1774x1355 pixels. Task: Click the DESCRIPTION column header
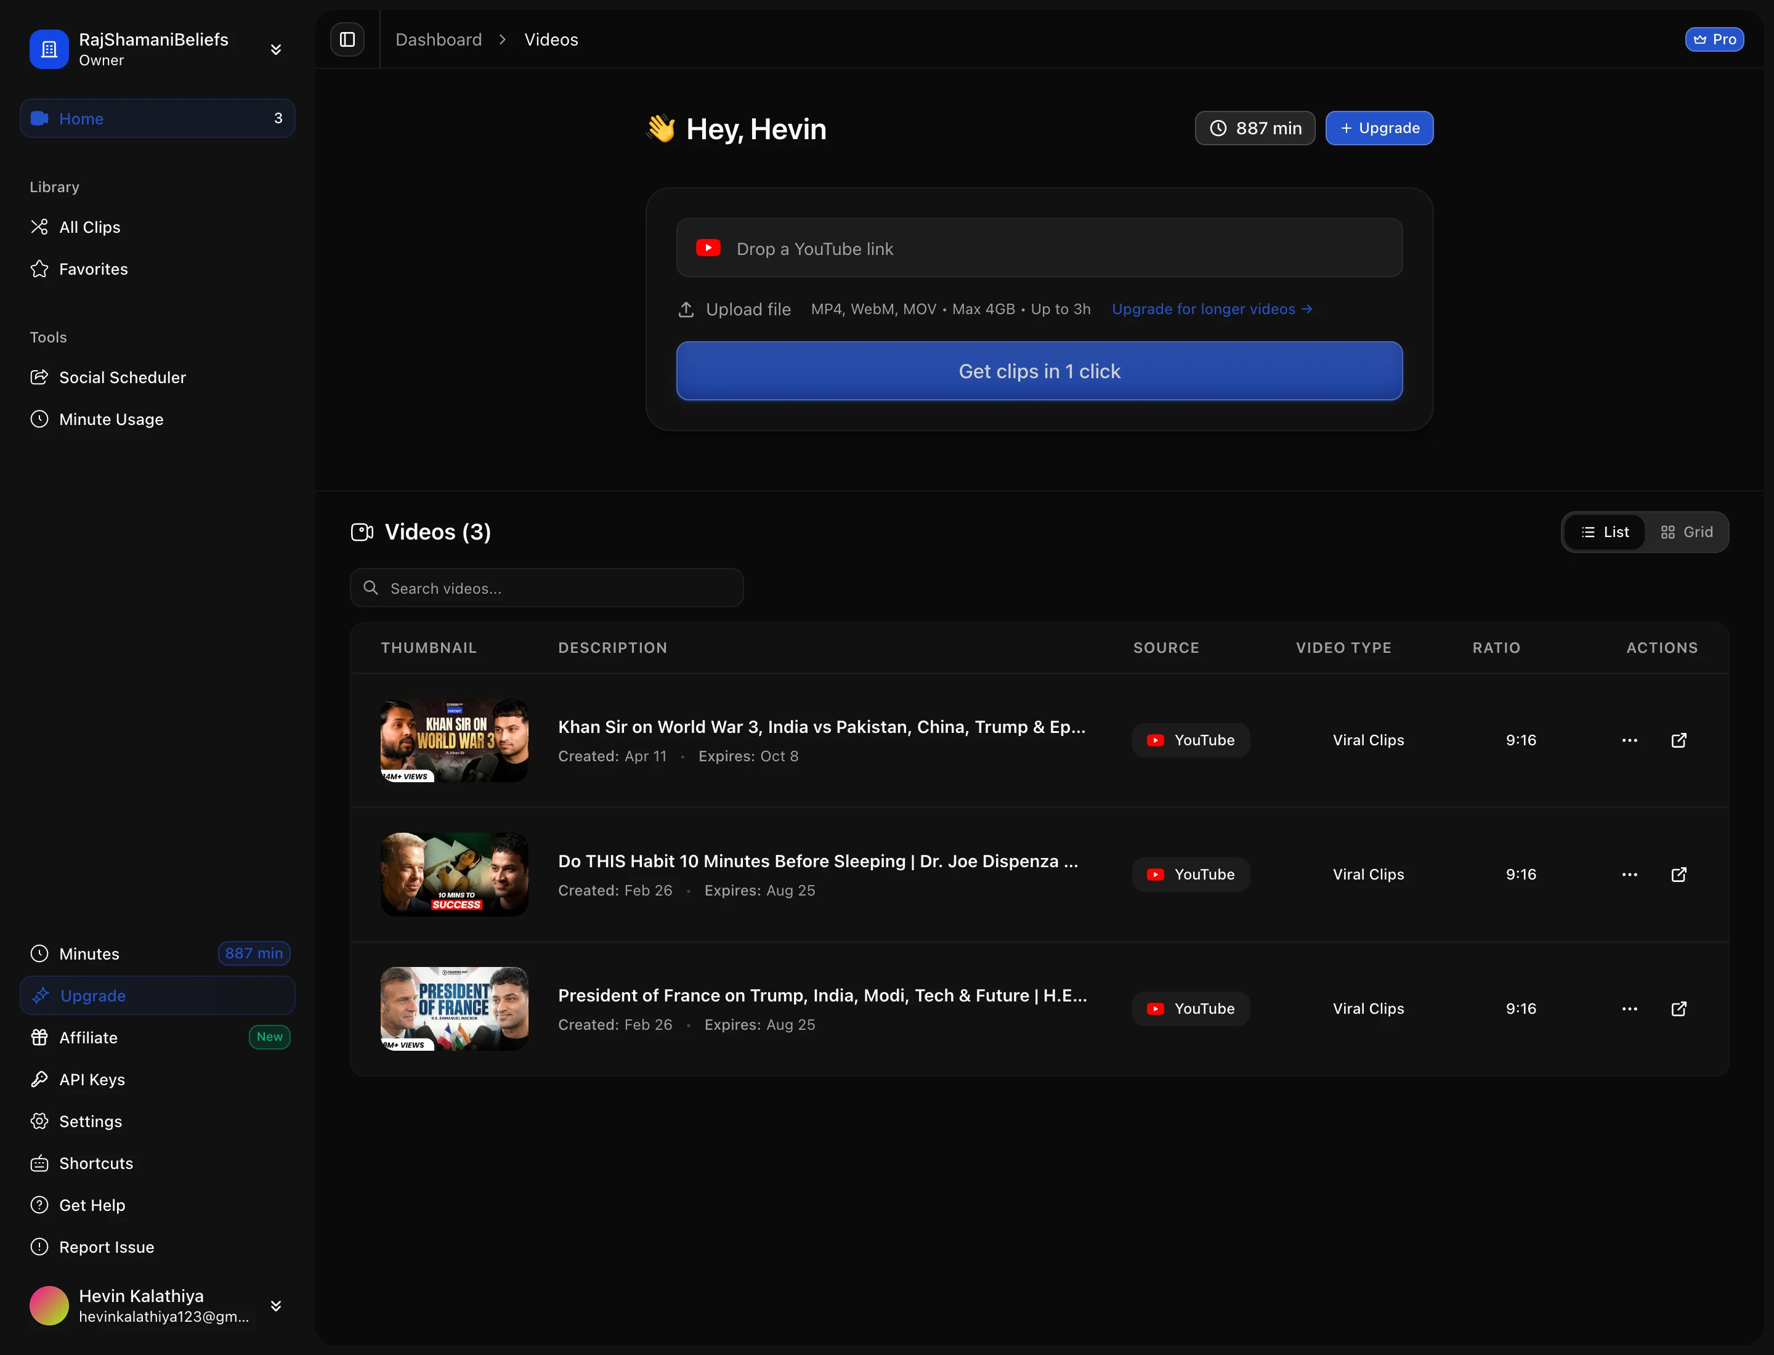click(x=613, y=648)
